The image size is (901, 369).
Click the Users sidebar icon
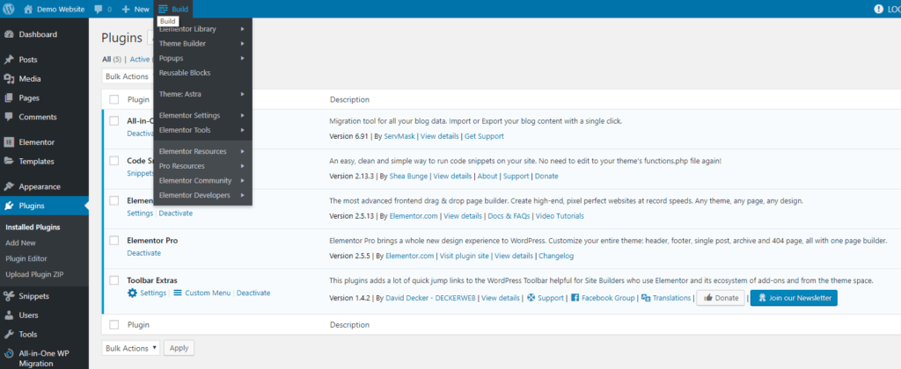point(9,315)
